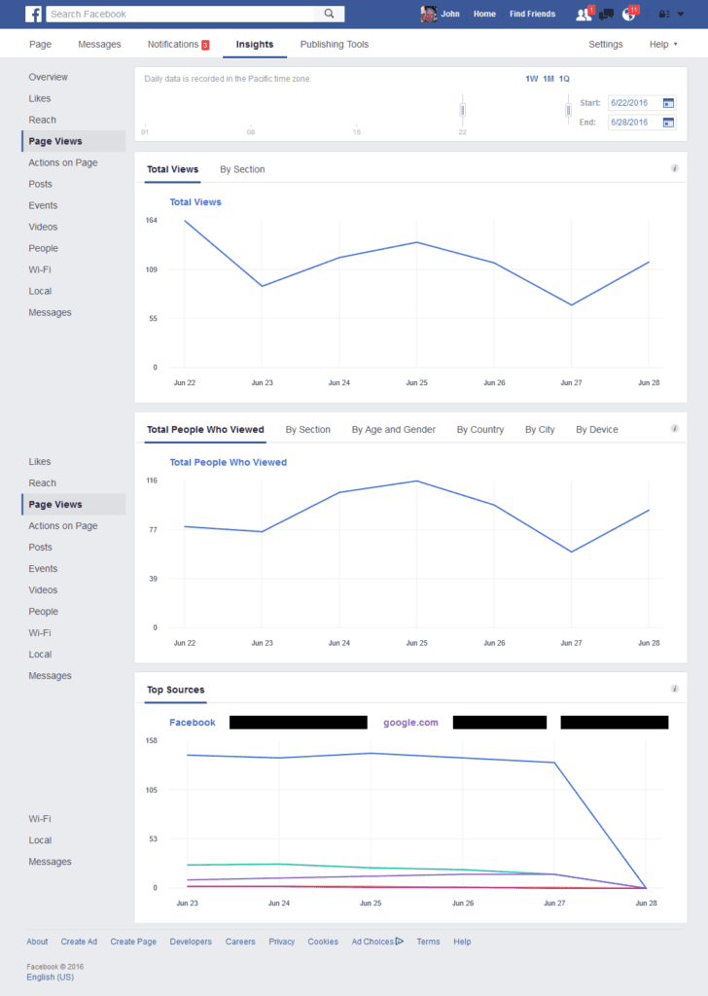Open the Start date calendar picker
Screen dimensions: 708x996
[x=668, y=102]
